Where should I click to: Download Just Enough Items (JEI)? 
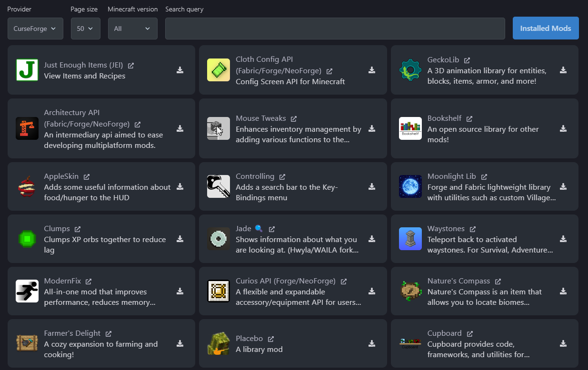(x=180, y=70)
